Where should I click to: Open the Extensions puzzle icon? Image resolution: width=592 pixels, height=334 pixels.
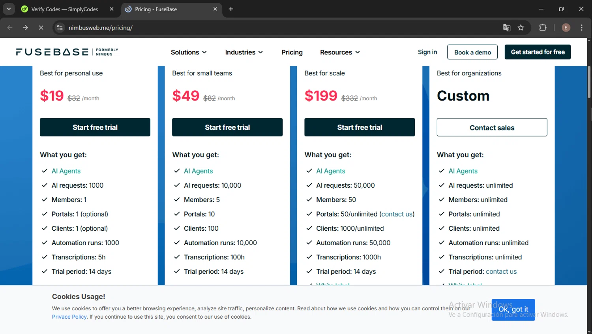543,28
